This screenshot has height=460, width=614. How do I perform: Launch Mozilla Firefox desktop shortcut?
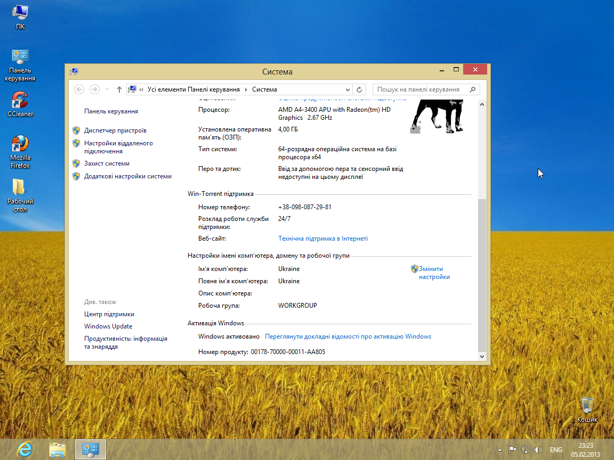(20, 152)
